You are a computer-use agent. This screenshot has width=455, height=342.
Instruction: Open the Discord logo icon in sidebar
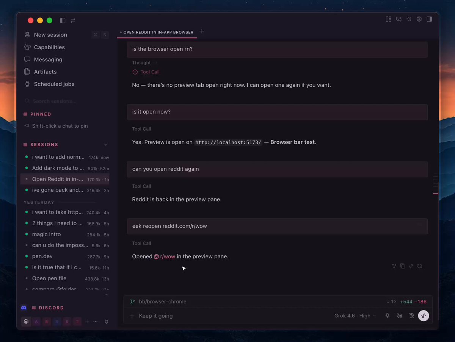(x=24, y=308)
